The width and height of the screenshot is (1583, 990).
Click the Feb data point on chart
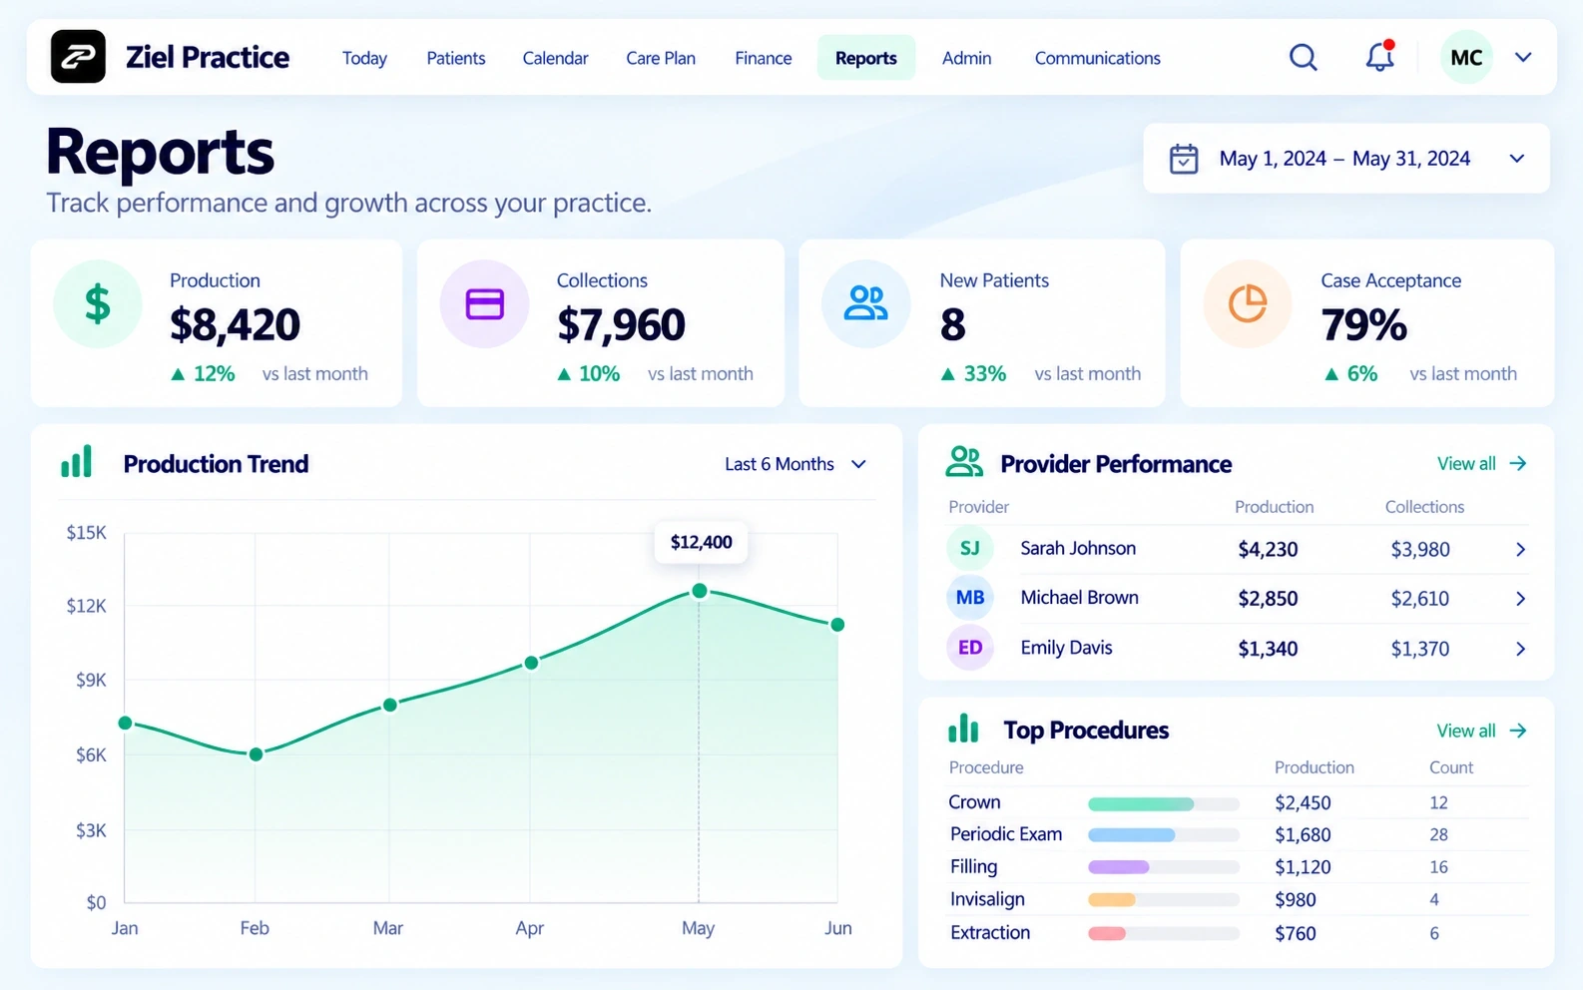tap(256, 754)
